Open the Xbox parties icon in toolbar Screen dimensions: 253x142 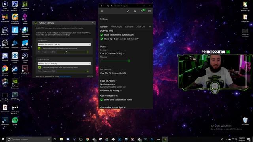(135, 11)
